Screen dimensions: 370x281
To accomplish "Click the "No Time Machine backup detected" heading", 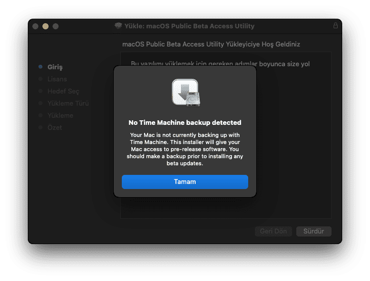I will tap(185, 122).
